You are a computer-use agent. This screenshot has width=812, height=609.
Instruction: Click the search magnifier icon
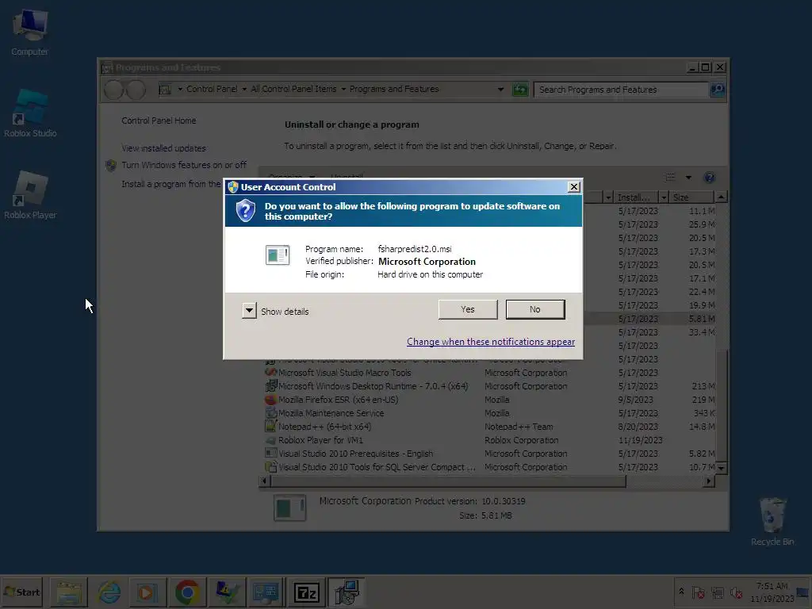pyautogui.click(x=717, y=90)
